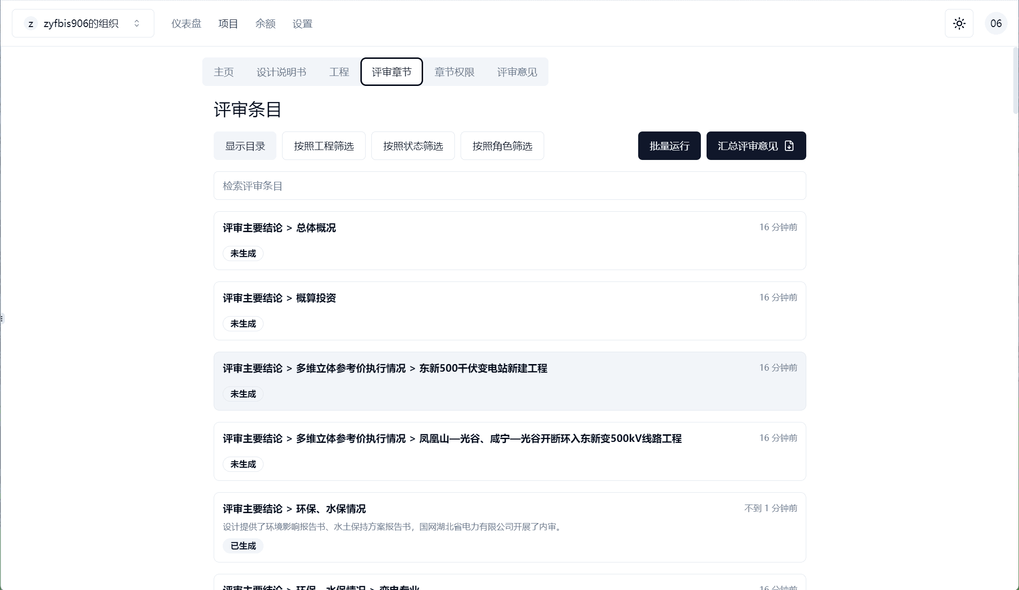The image size is (1019, 590).
Task: Open the 按照工程筛选 filter
Action: (324, 146)
